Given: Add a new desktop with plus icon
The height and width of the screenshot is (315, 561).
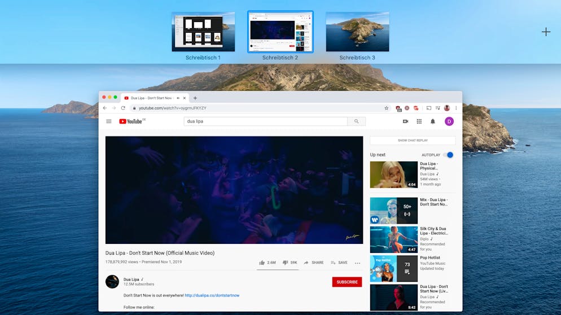Looking at the screenshot, I should 546,32.
